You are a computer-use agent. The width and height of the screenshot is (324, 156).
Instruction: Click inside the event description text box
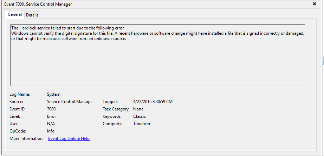pos(158,55)
